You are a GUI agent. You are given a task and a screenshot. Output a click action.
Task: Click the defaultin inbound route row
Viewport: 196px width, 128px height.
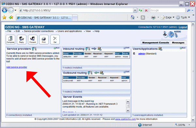pos(96,57)
